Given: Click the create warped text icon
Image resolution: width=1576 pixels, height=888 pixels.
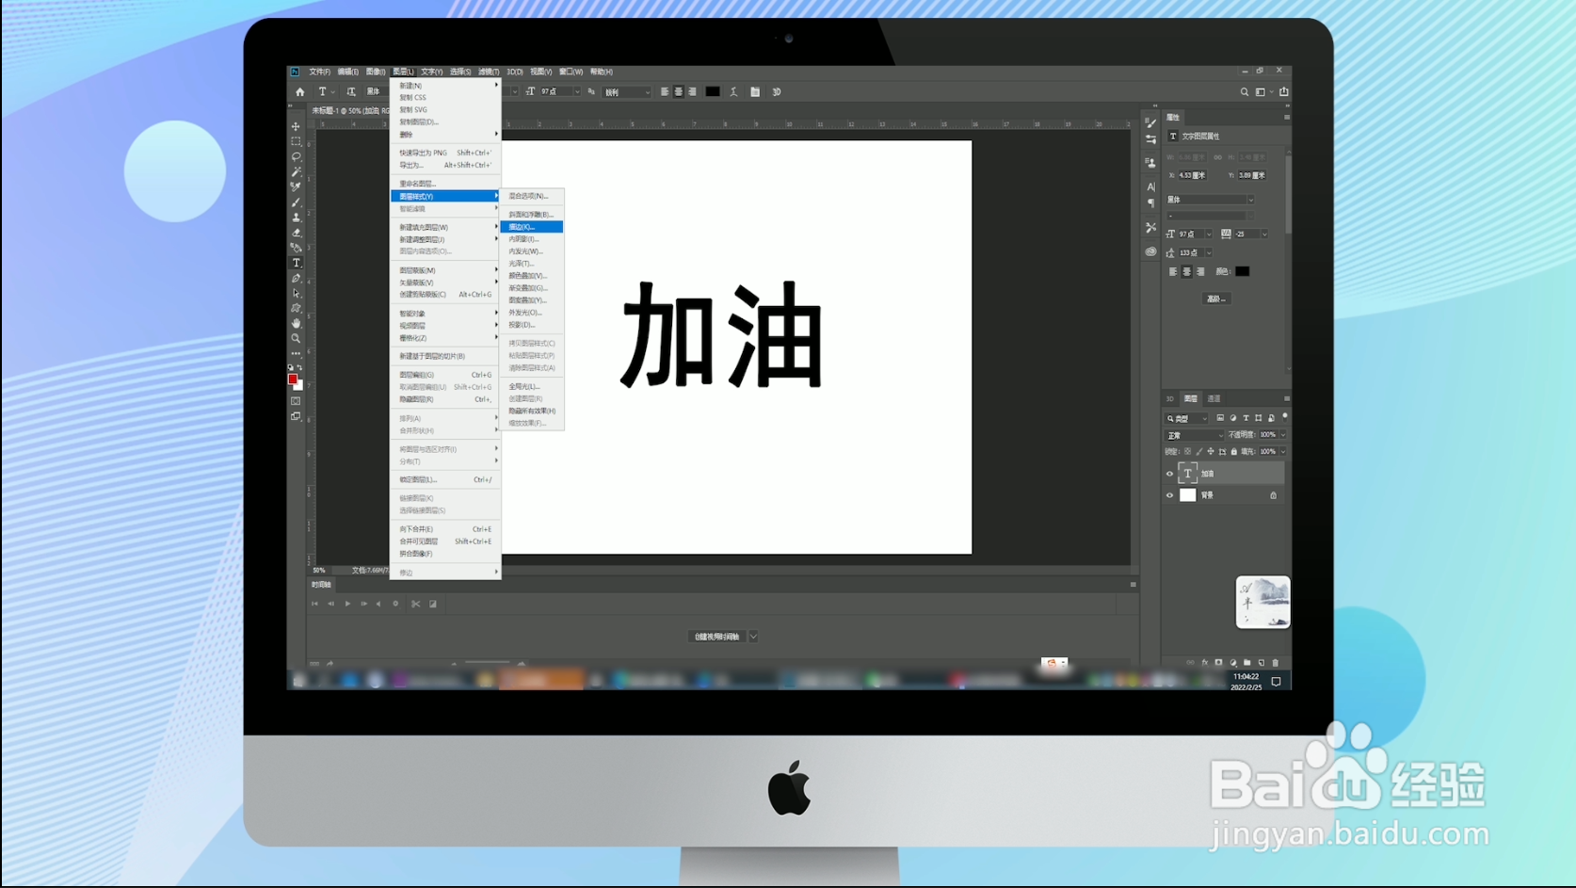Looking at the screenshot, I should pos(733,91).
